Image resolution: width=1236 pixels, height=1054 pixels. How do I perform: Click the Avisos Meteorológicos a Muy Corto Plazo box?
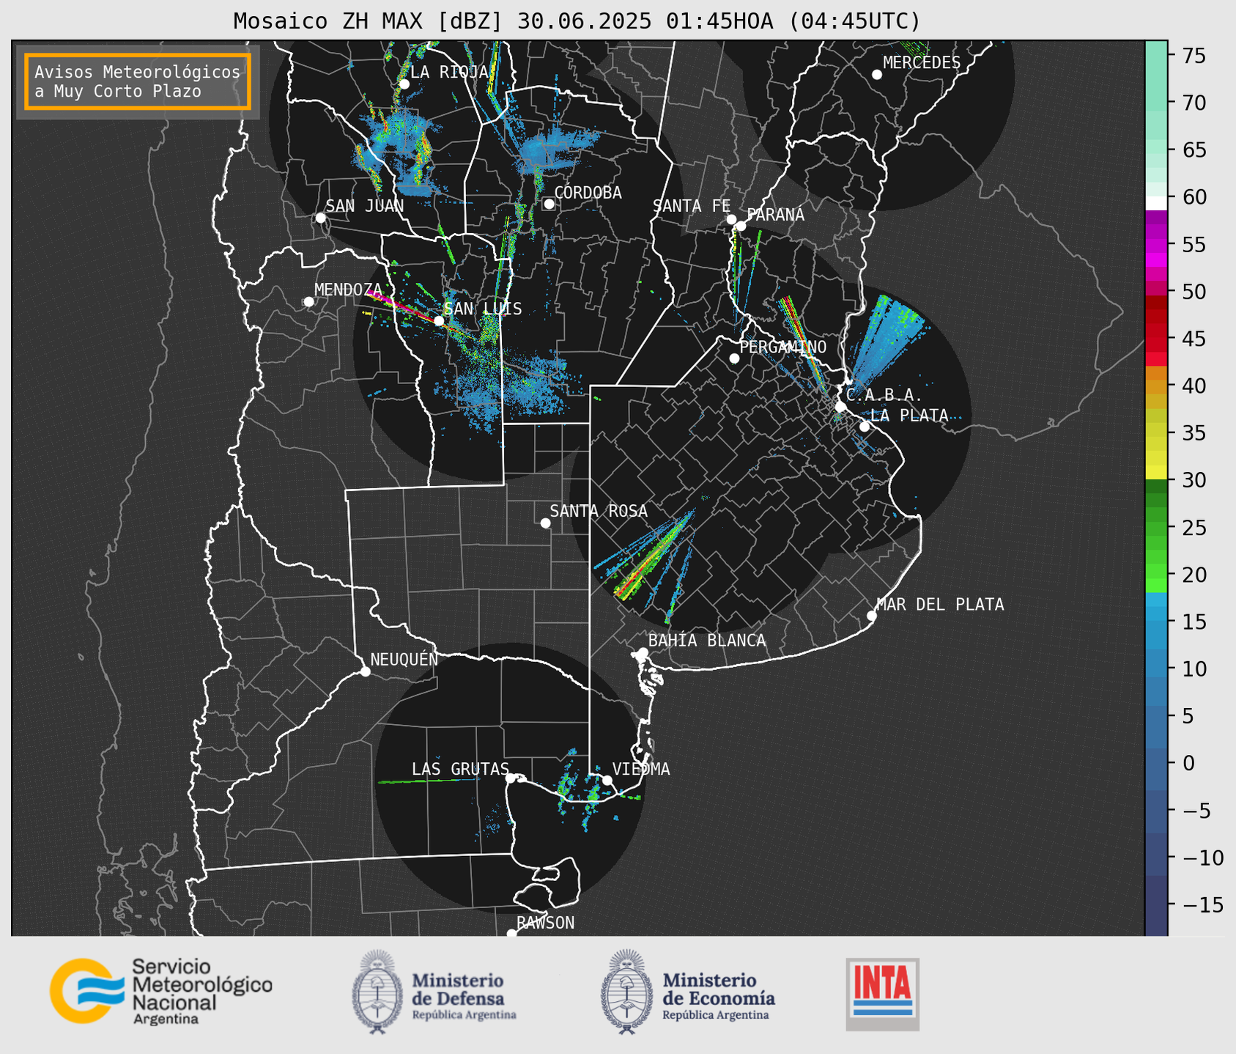coord(138,81)
